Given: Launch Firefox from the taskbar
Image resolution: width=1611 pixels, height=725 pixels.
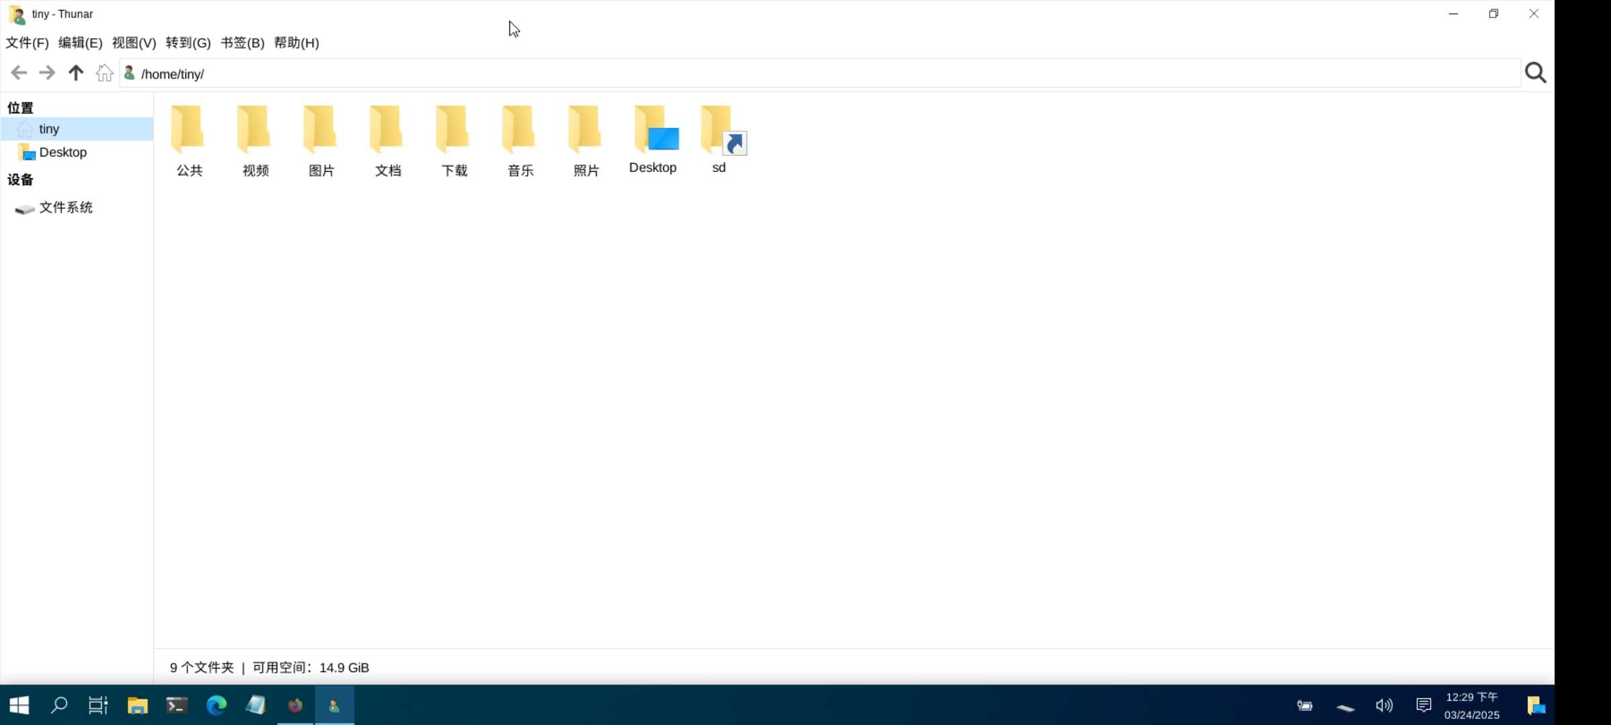Looking at the screenshot, I should tap(295, 705).
